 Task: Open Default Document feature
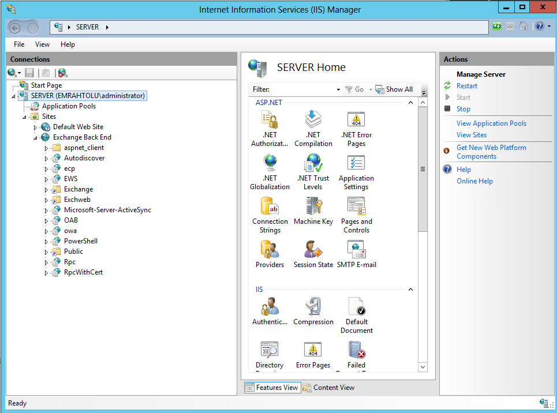[356, 316]
